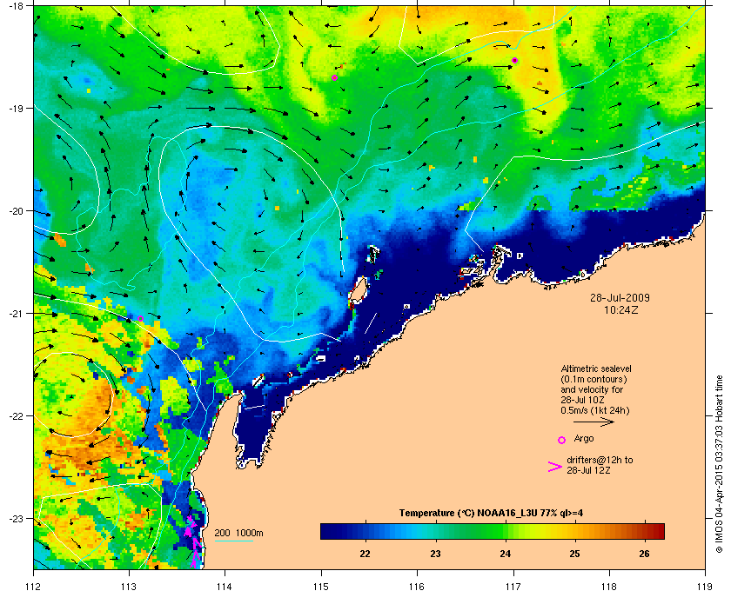Image resolution: width=731 pixels, height=591 pixels.
Task: Click the green section of colorbar near 24
Action: coord(499,531)
